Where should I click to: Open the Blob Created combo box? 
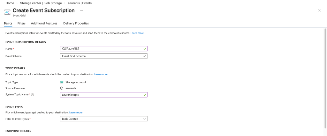point(104,119)
